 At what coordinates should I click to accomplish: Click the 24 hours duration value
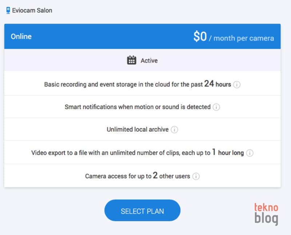coord(218,84)
